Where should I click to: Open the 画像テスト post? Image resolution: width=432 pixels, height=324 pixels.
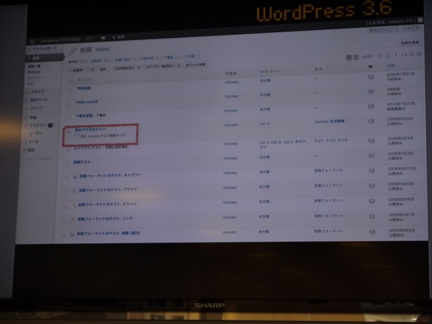(81, 162)
